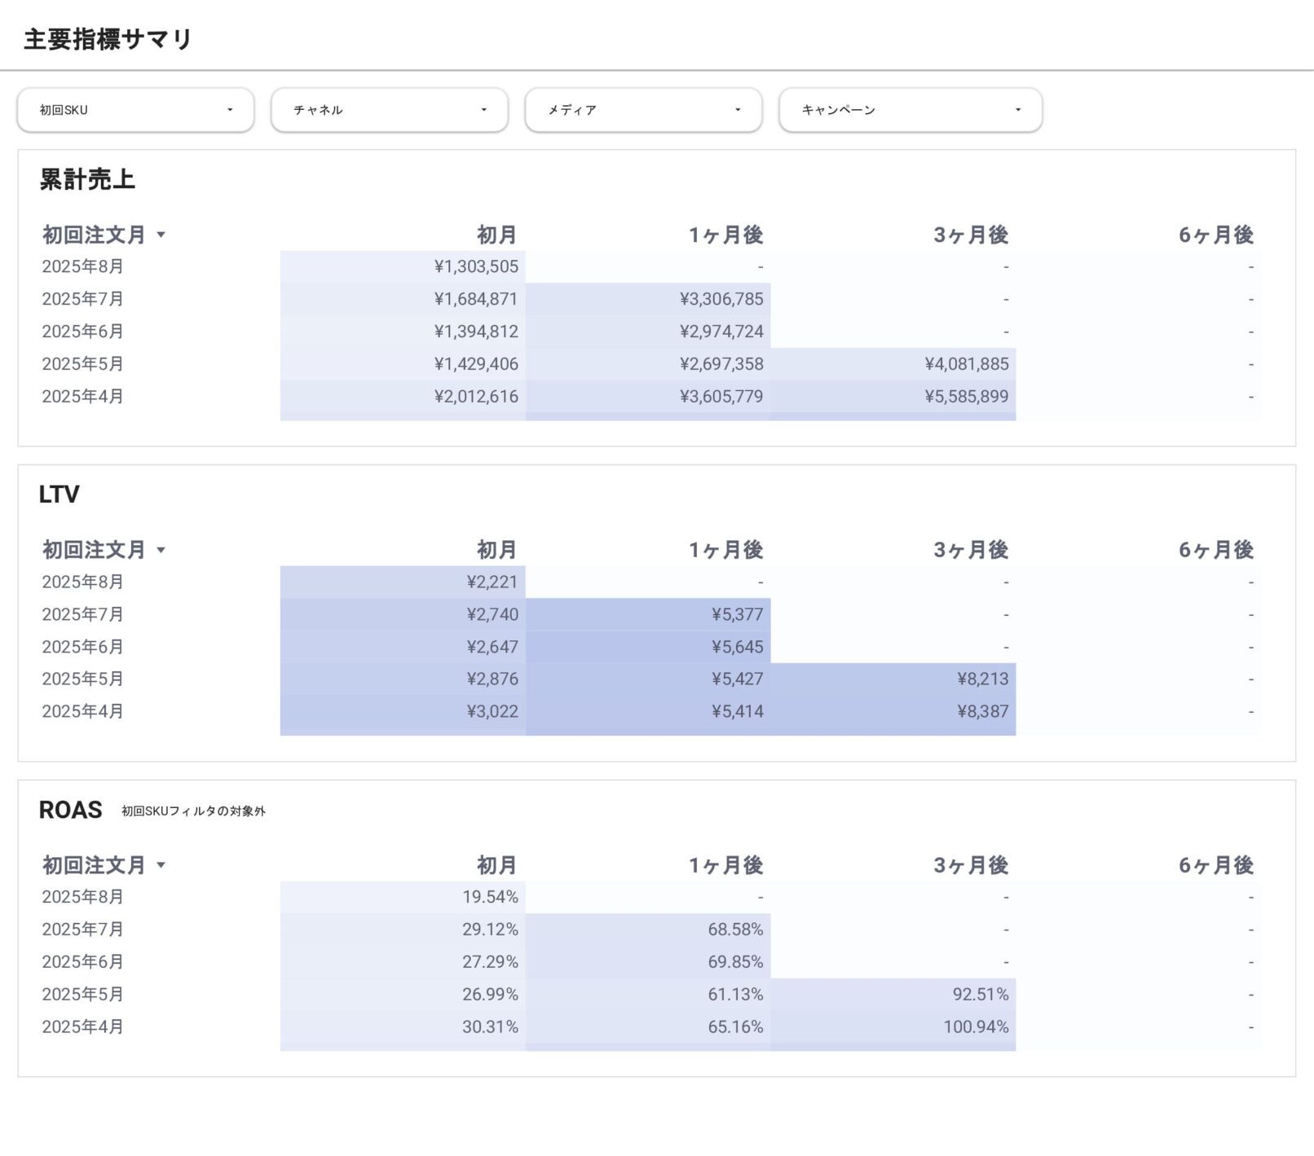The image size is (1314, 1156).
Task: Select the 100.94% cell in the ROAS table
Action: (977, 1027)
